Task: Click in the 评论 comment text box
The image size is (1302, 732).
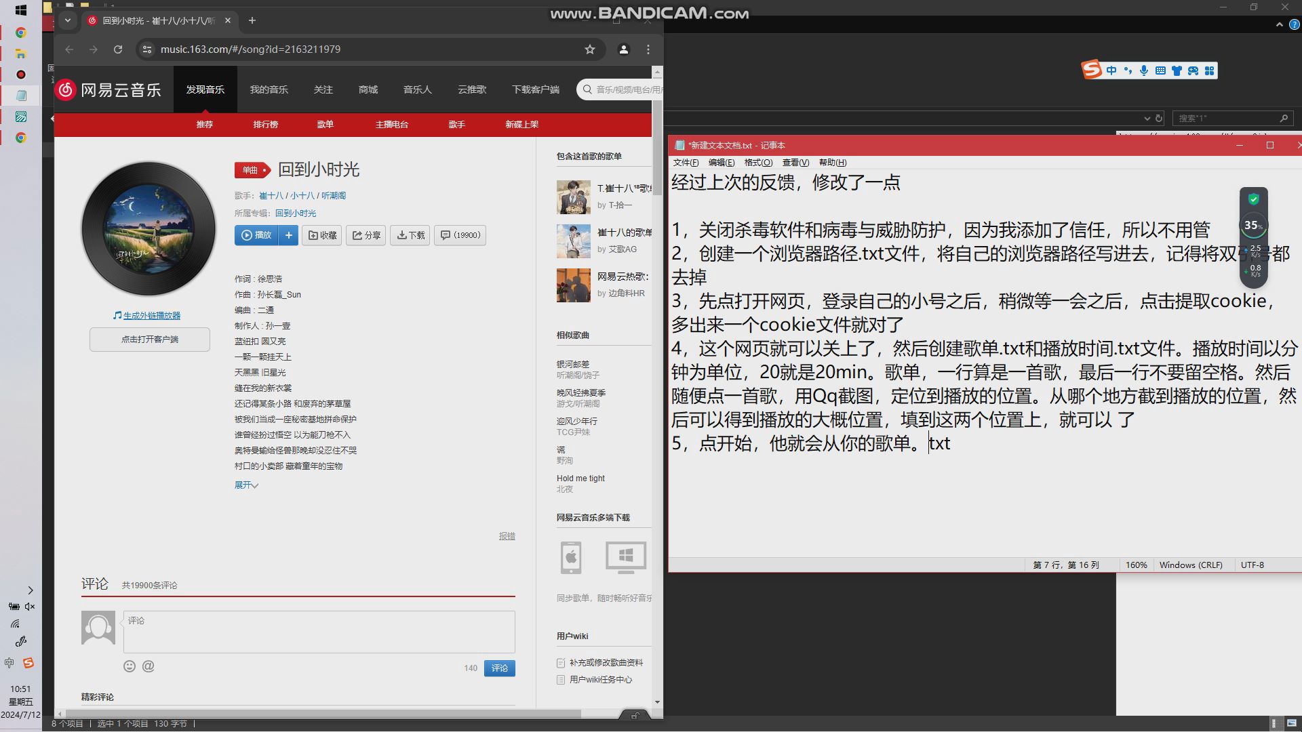Action: point(319,632)
